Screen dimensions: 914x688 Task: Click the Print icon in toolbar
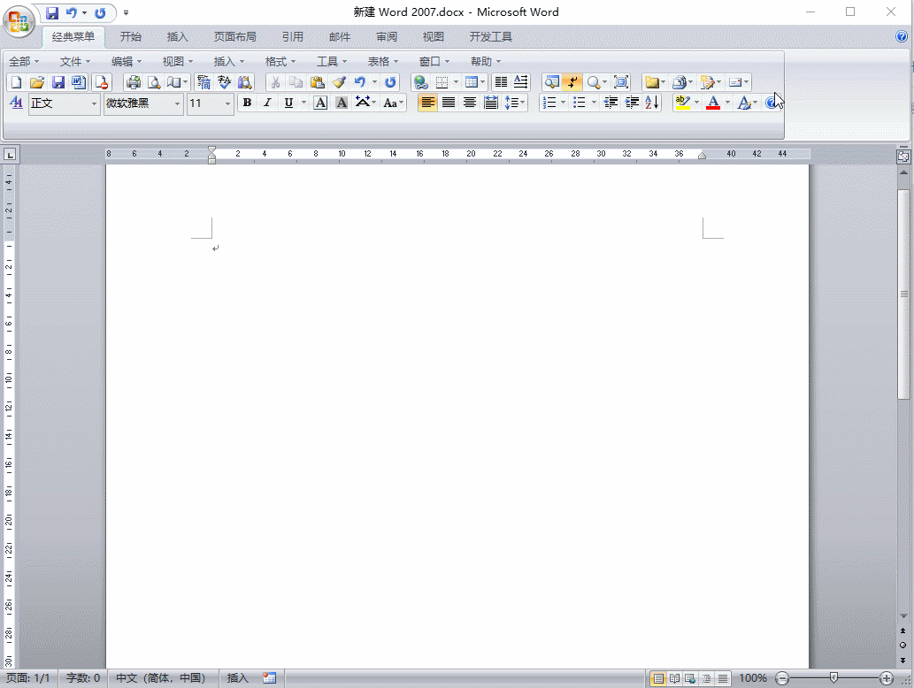click(134, 82)
